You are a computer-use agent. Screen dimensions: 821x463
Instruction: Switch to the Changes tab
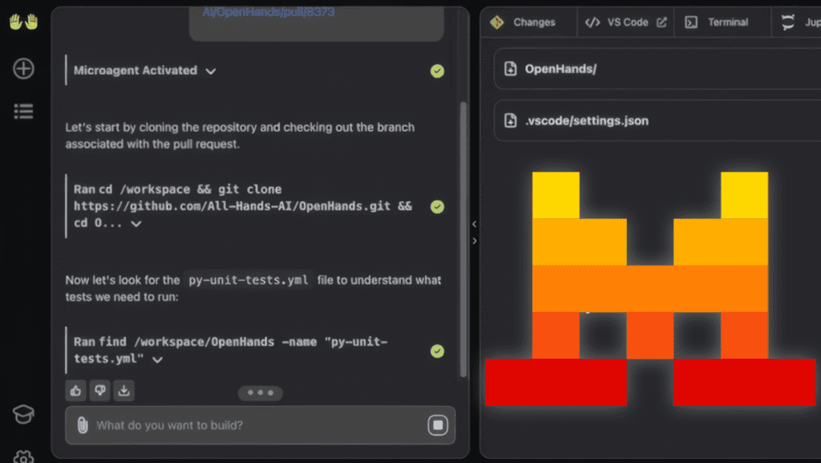coord(524,22)
